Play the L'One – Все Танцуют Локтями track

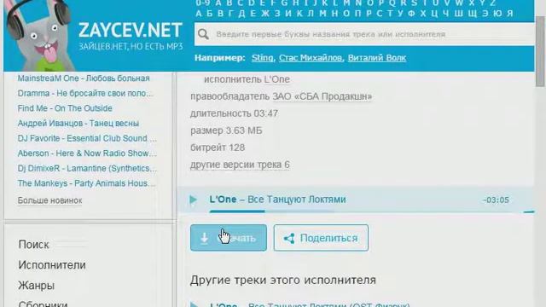pyautogui.click(x=194, y=200)
